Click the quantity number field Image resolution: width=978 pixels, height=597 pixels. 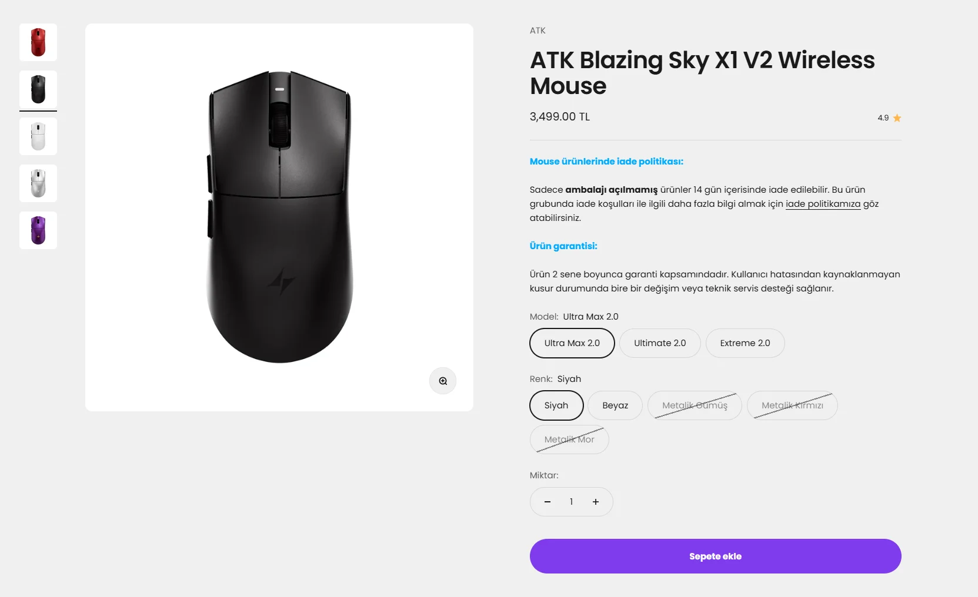(x=571, y=502)
